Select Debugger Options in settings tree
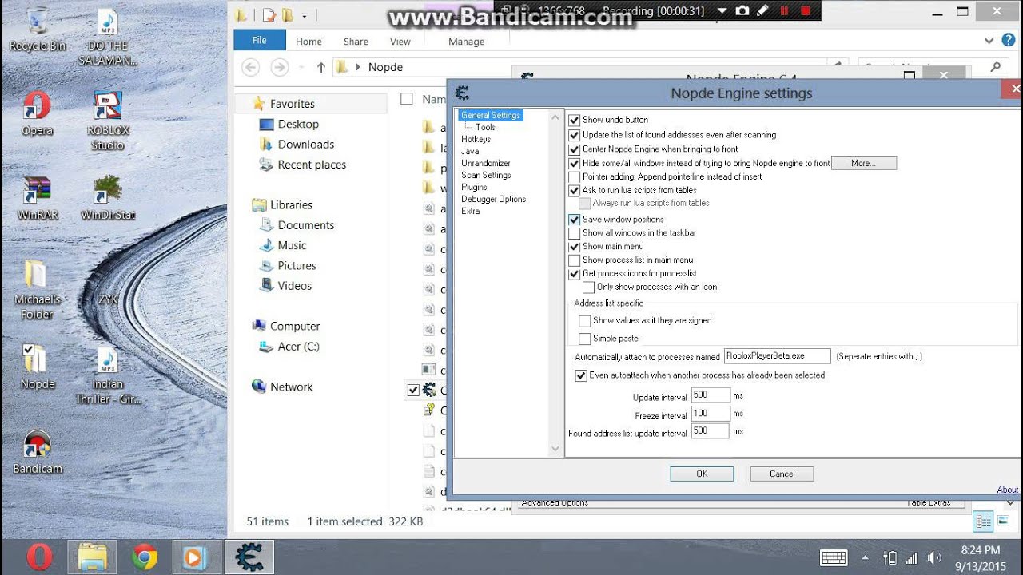 point(493,199)
